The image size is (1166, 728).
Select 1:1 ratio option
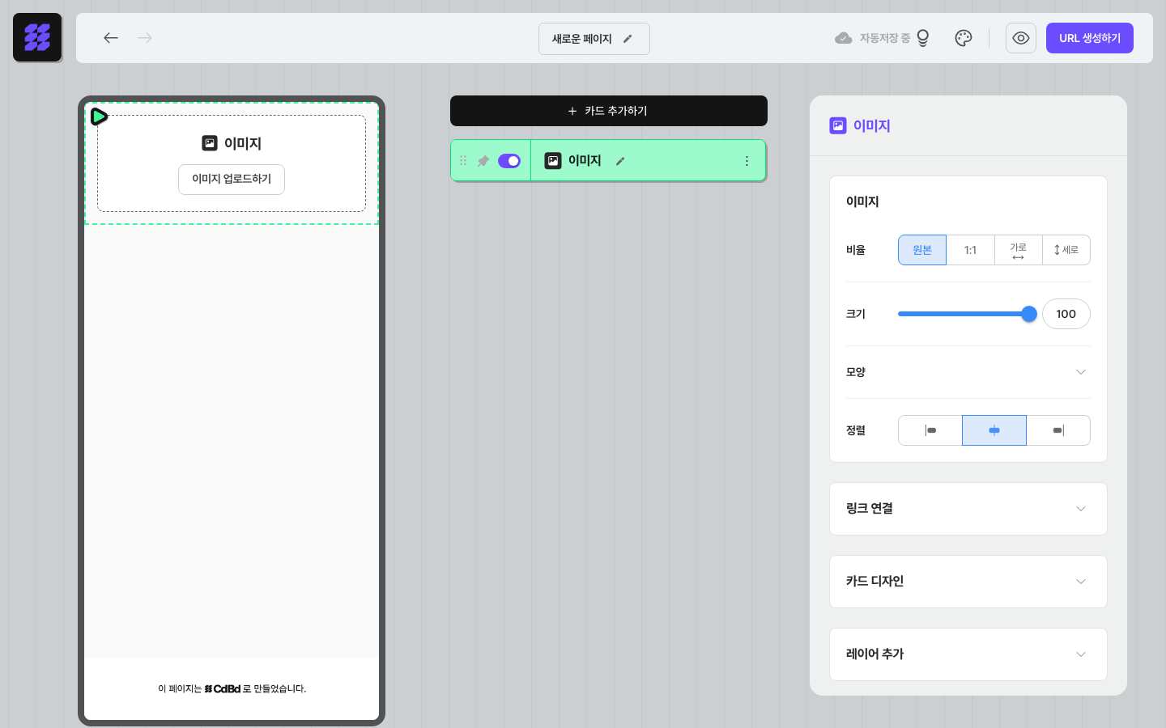[970, 250]
